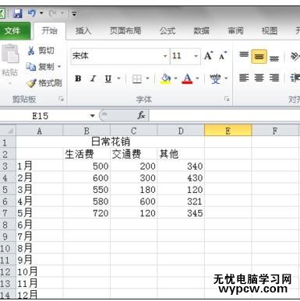
Task: Select the 日常花销 title cell
Action: tap(110, 142)
